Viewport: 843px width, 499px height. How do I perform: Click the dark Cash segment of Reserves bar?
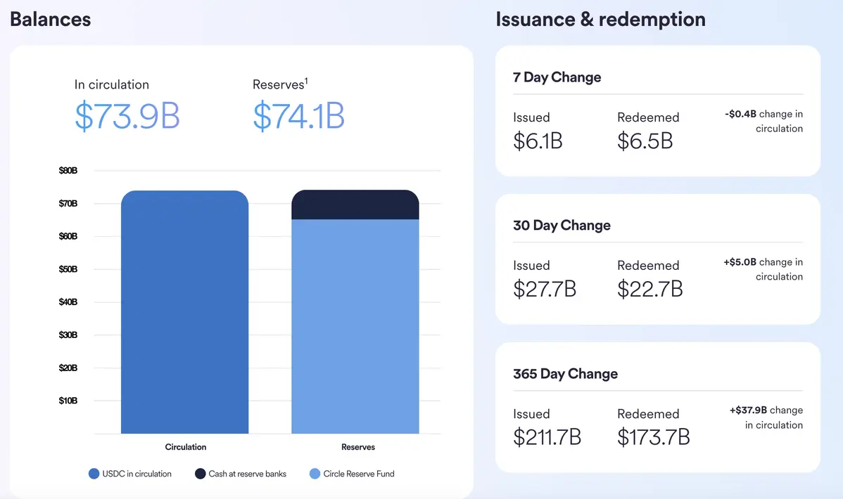pyautogui.click(x=355, y=205)
